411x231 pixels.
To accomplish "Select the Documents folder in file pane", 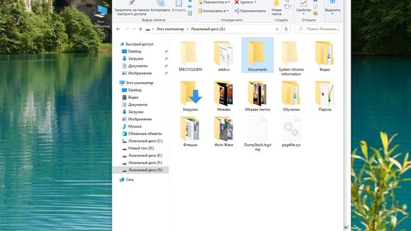I will click(258, 55).
